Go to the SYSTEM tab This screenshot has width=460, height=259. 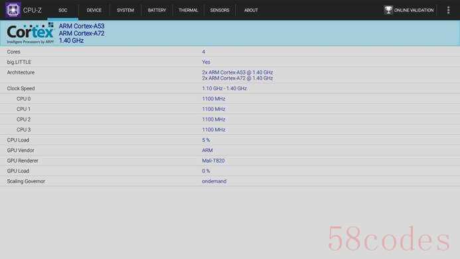(x=125, y=10)
